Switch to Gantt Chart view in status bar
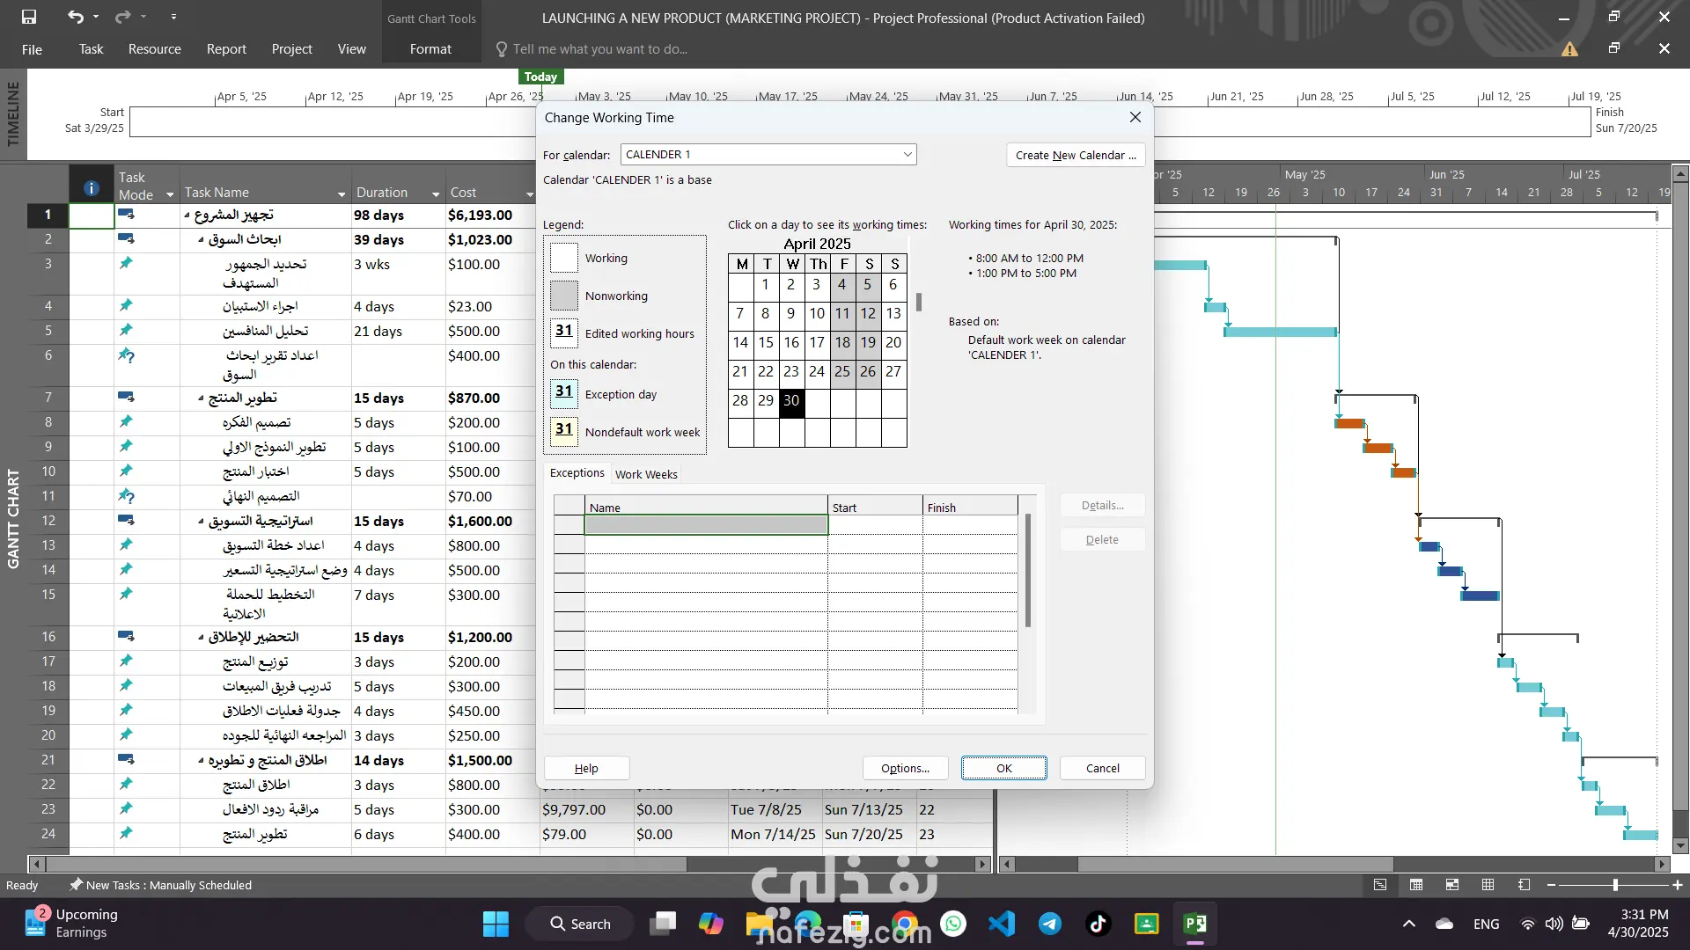Image resolution: width=1690 pixels, height=950 pixels. click(x=1380, y=885)
